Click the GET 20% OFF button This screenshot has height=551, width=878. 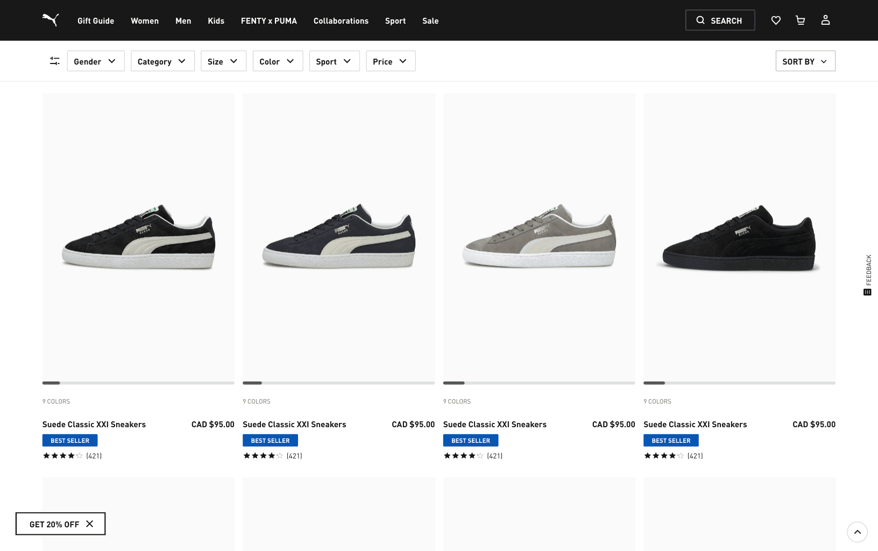tap(54, 524)
